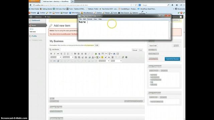Open the Images dropdown in developer toolbar

click(x=65, y=13)
